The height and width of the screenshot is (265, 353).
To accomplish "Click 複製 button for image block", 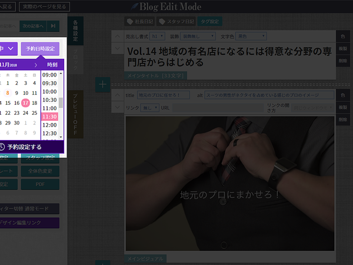I will pyautogui.click(x=343, y=107).
